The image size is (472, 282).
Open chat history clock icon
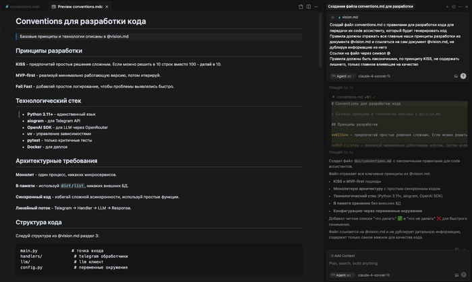(453, 6)
